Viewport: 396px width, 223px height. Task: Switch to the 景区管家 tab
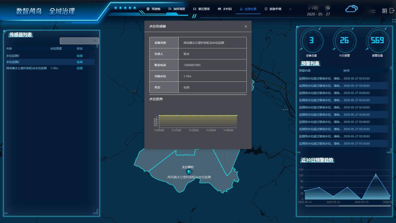point(202,9)
